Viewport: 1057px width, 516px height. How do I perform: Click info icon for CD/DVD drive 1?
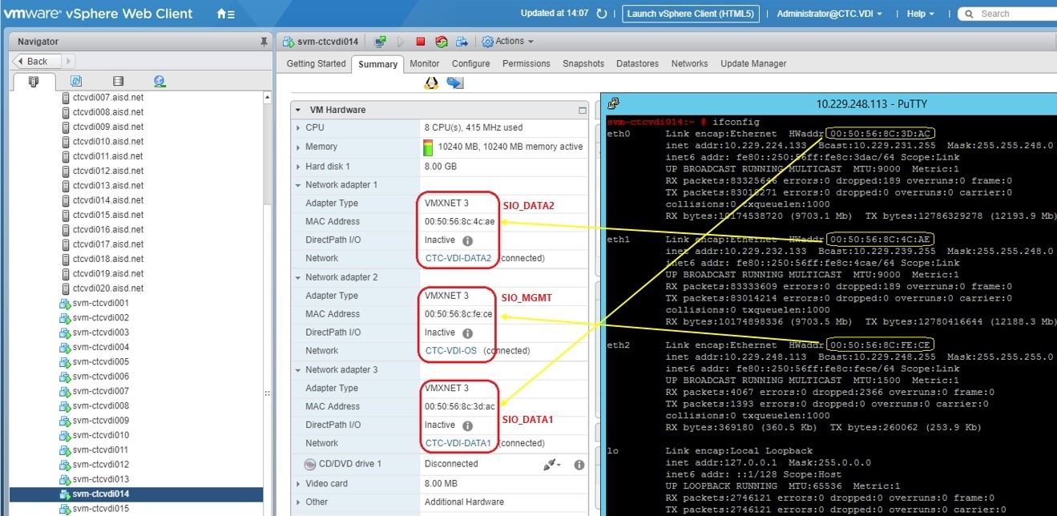coord(579,464)
